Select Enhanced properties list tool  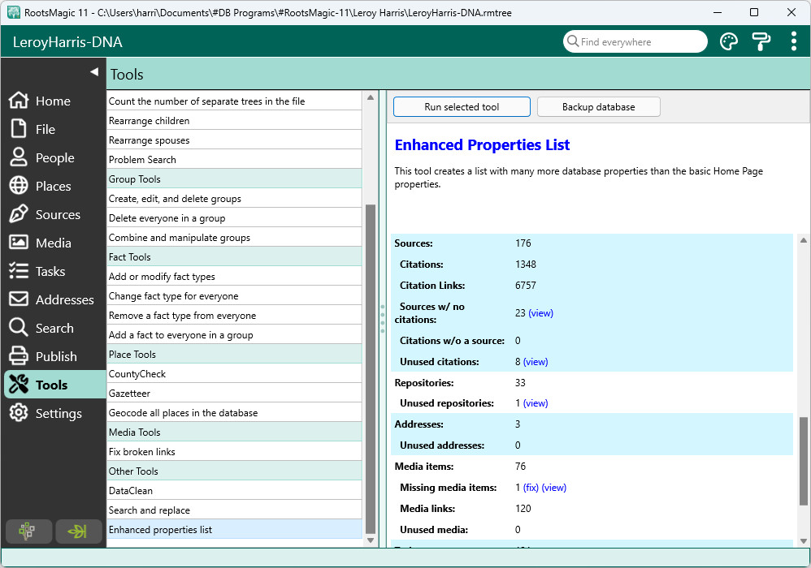coord(234,530)
